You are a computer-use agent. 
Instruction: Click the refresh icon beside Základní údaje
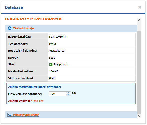tap(10, 28)
